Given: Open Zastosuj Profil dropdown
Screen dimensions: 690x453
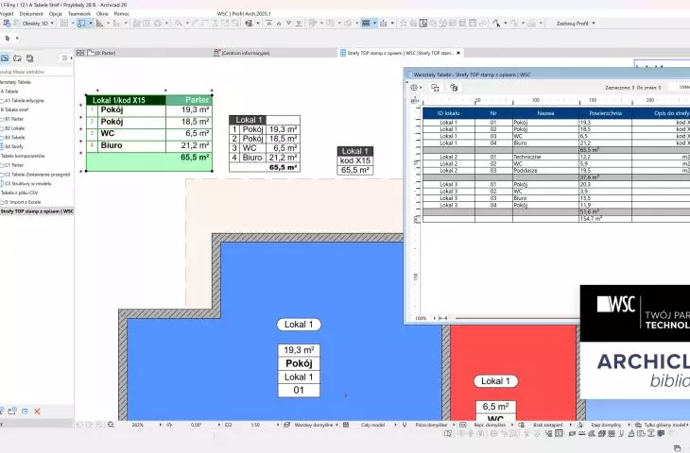Looking at the screenshot, I should (x=576, y=24).
